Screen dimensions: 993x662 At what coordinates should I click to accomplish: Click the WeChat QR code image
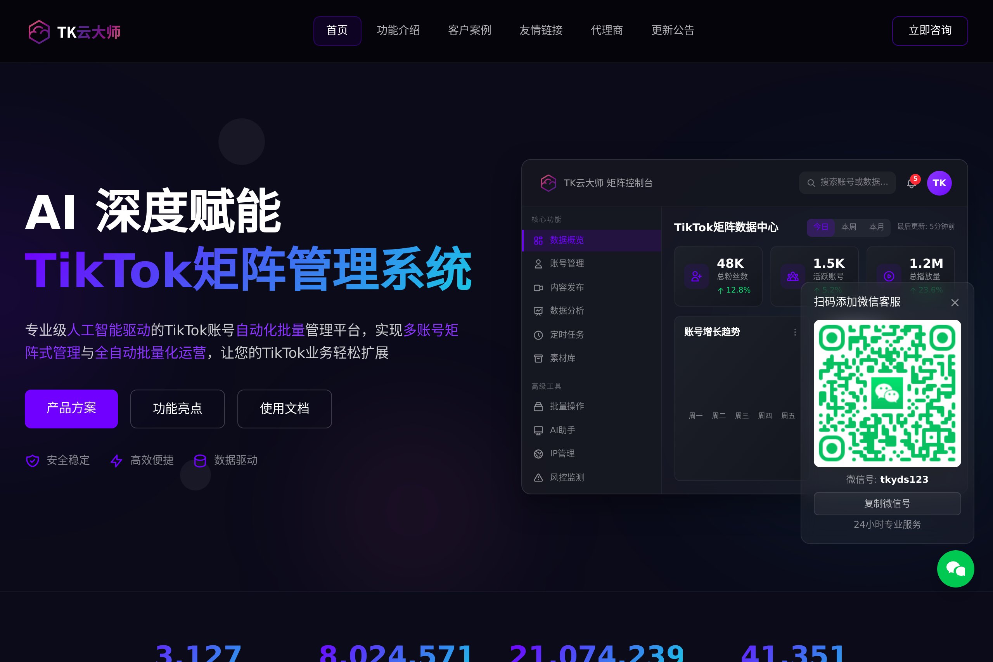(x=887, y=393)
